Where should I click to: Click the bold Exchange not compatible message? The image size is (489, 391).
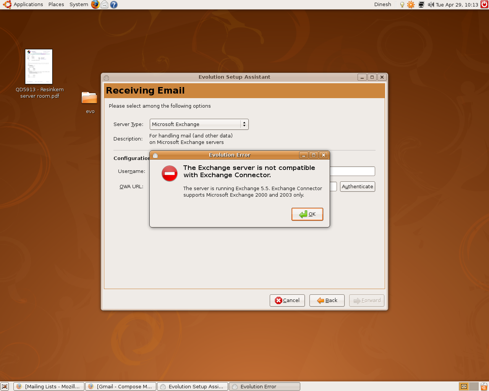click(249, 171)
